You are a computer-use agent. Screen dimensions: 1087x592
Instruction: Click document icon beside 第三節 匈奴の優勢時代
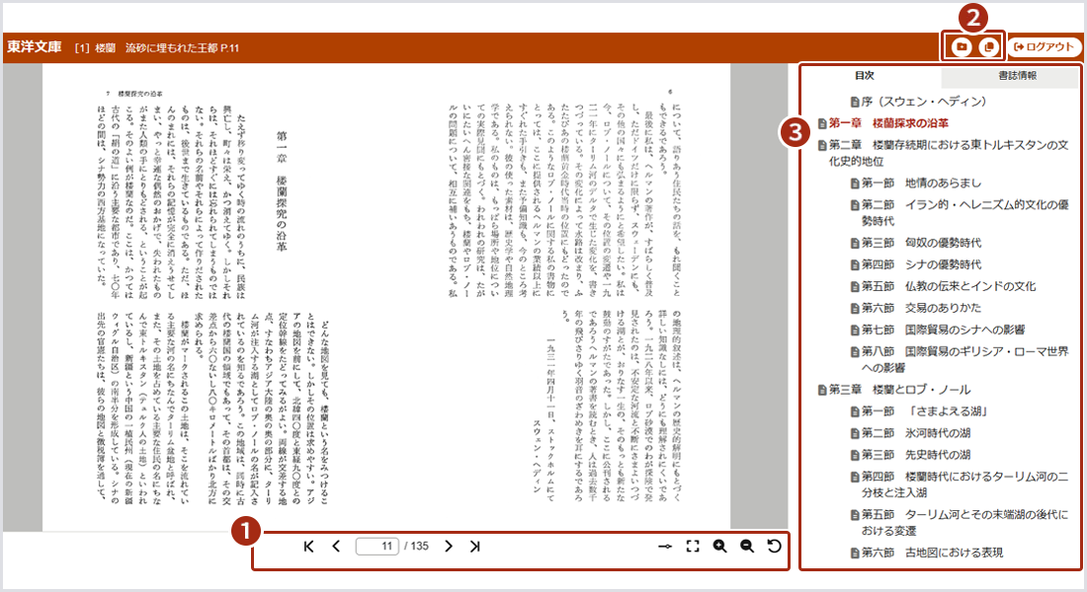(855, 244)
